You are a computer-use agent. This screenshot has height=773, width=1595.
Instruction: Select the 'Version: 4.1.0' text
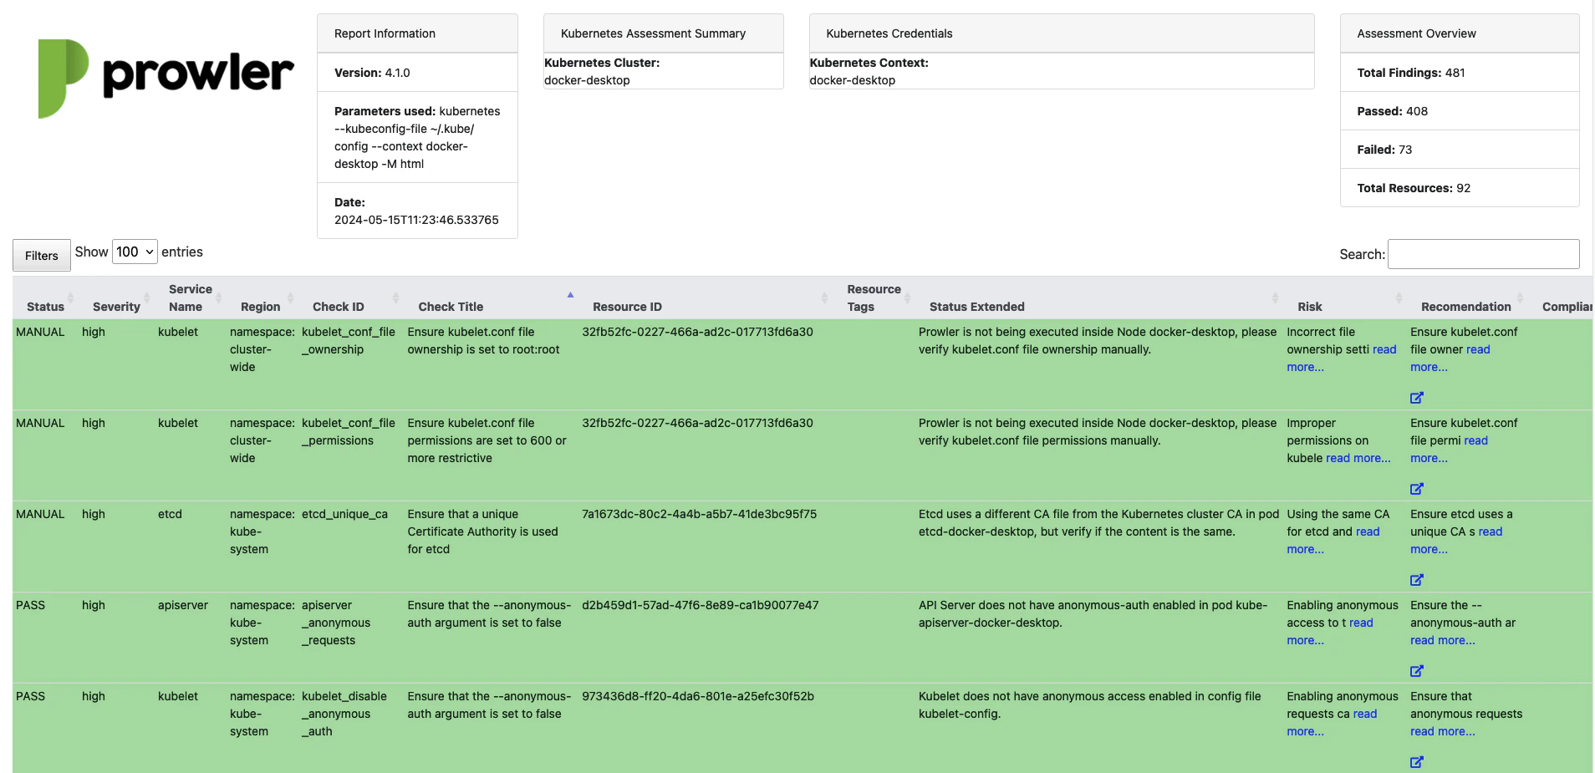372,73
